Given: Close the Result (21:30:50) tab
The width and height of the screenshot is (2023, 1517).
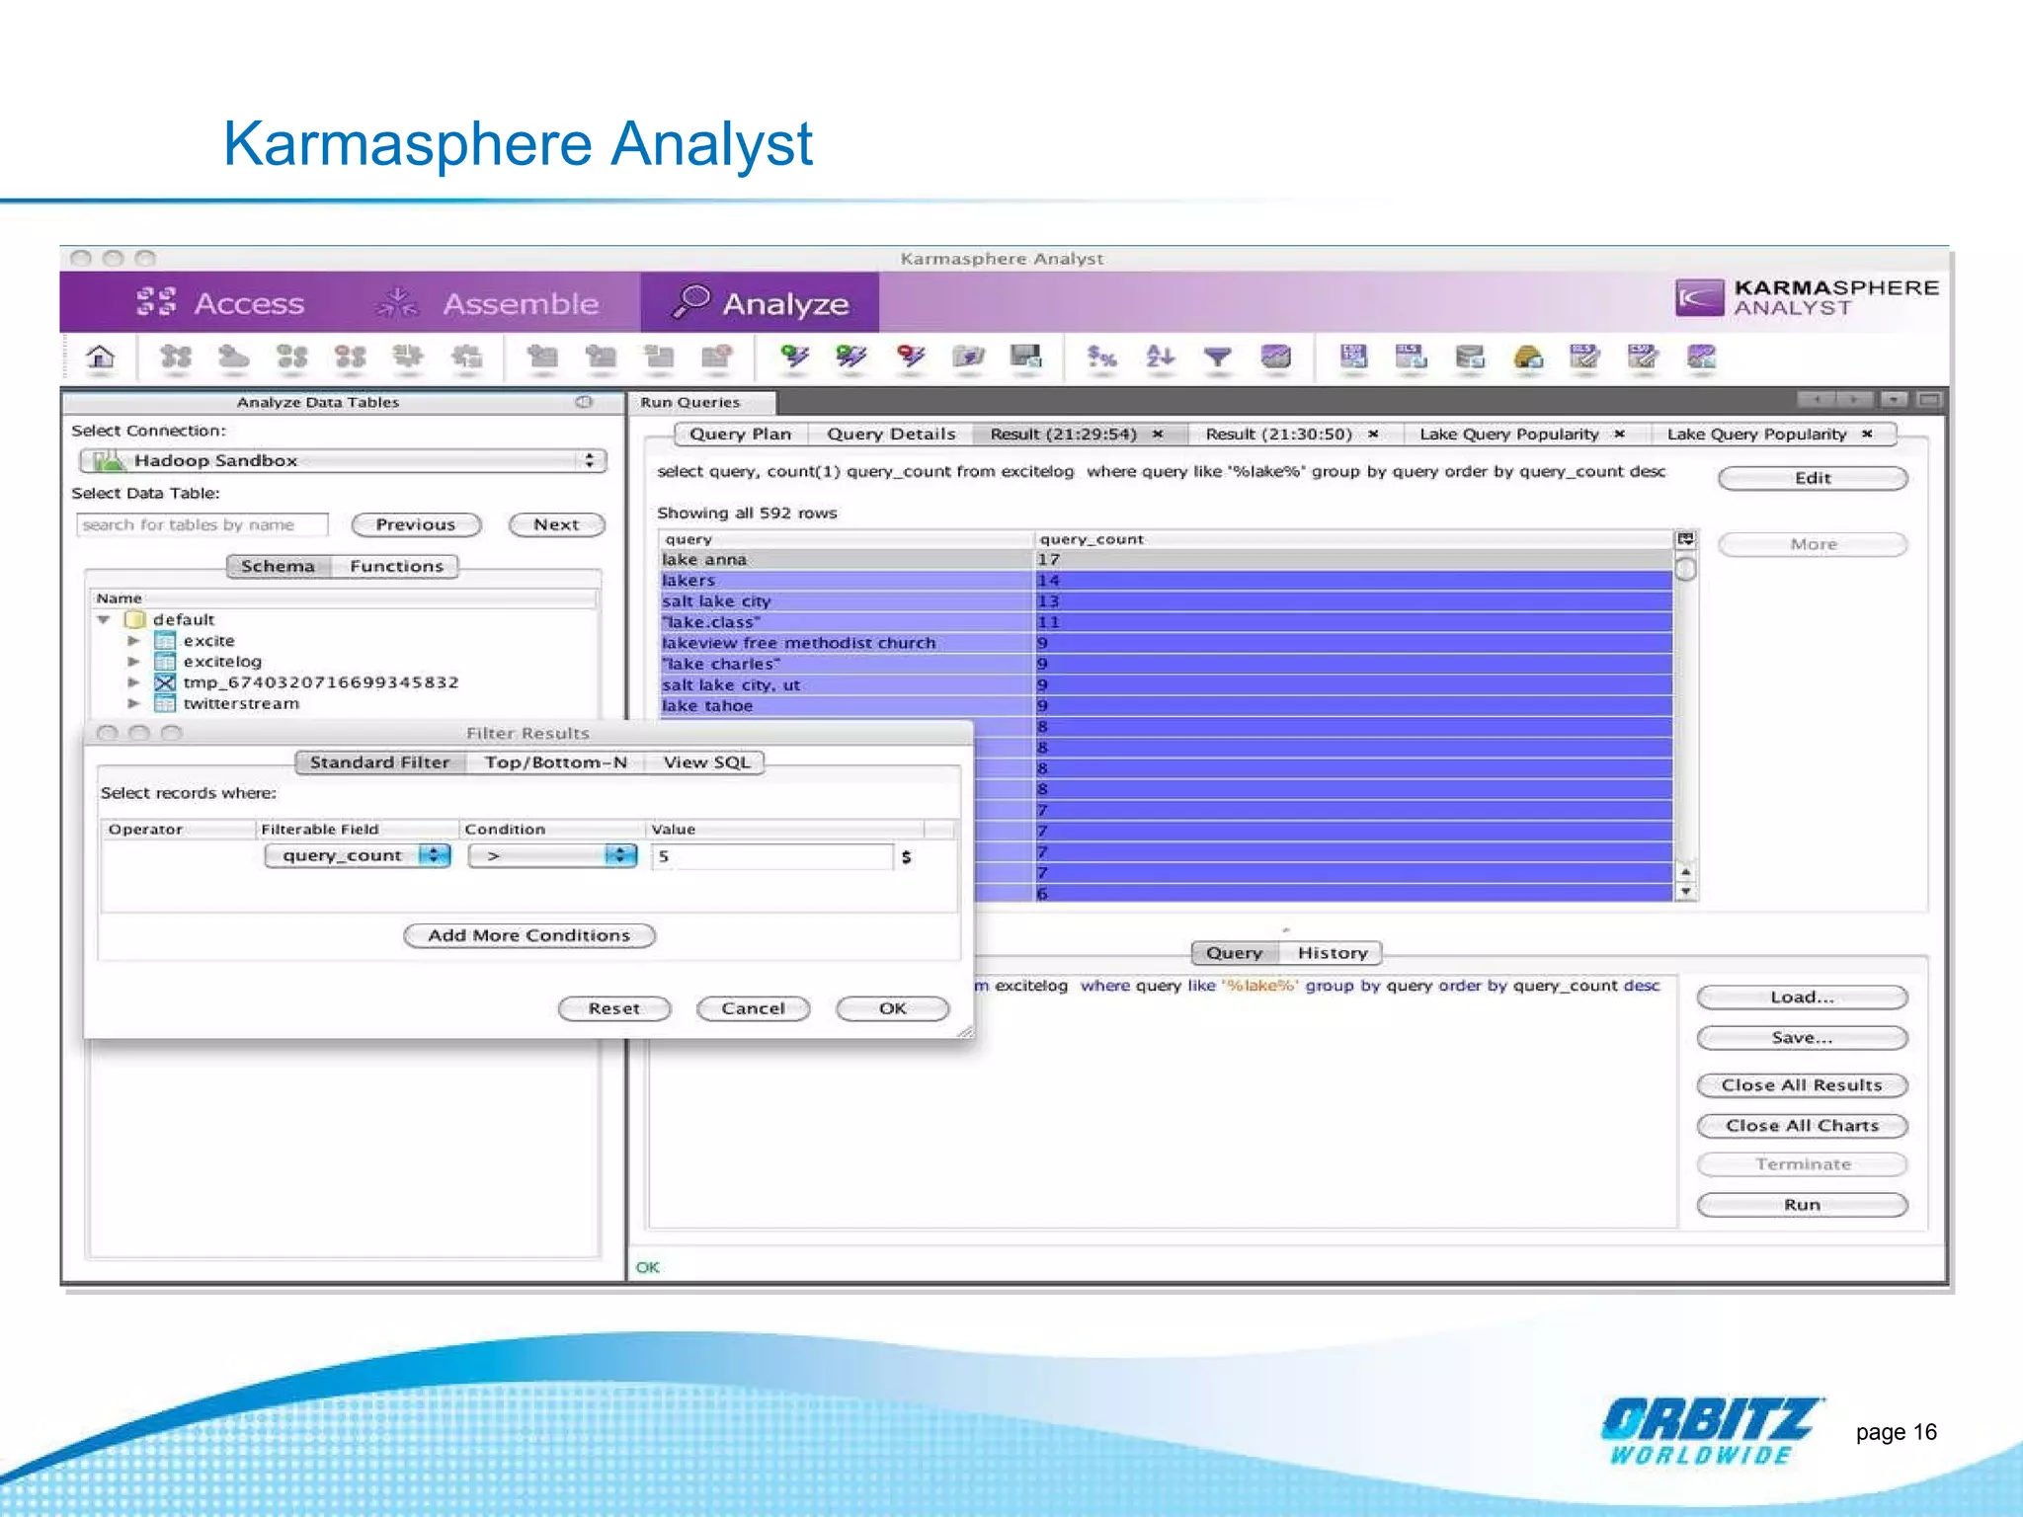Looking at the screenshot, I should pos(1373,435).
